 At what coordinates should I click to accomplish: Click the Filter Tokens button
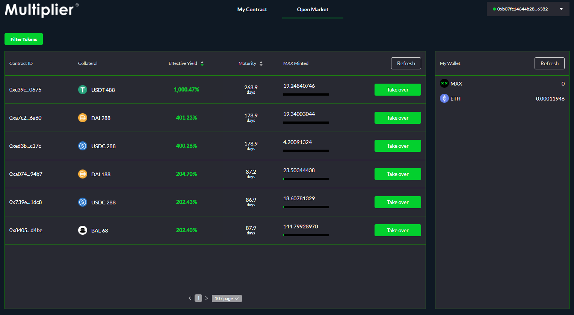coord(24,39)
